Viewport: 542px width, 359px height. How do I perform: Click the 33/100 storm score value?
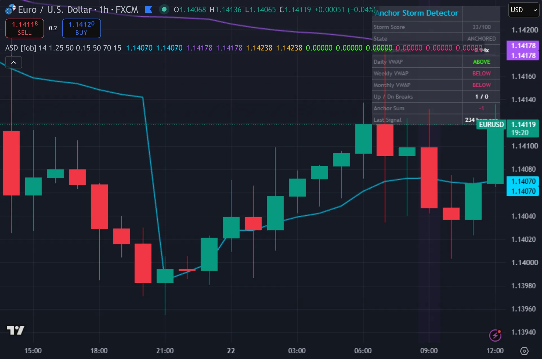coord(482,27)
